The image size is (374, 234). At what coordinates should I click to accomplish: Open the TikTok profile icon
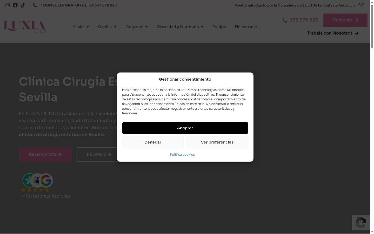(x=23, y=5)
